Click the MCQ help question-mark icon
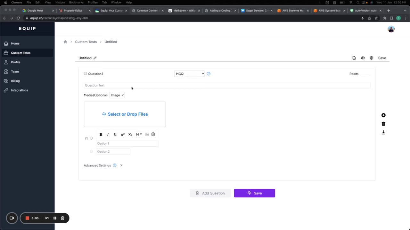 point(209,74)
